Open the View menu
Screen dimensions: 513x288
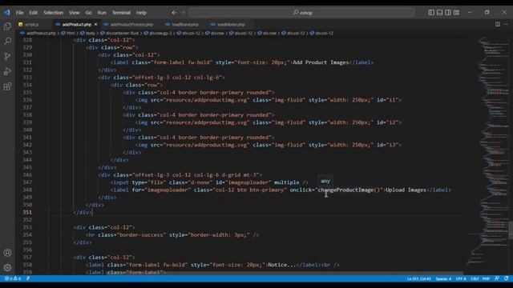click(75, 13)
